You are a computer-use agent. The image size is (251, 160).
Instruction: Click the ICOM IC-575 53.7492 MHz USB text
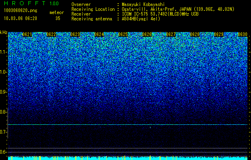coord(160,14)
